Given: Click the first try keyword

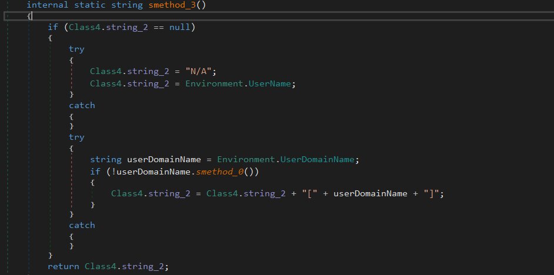Looking at the screenshot, I should point(76,49).
